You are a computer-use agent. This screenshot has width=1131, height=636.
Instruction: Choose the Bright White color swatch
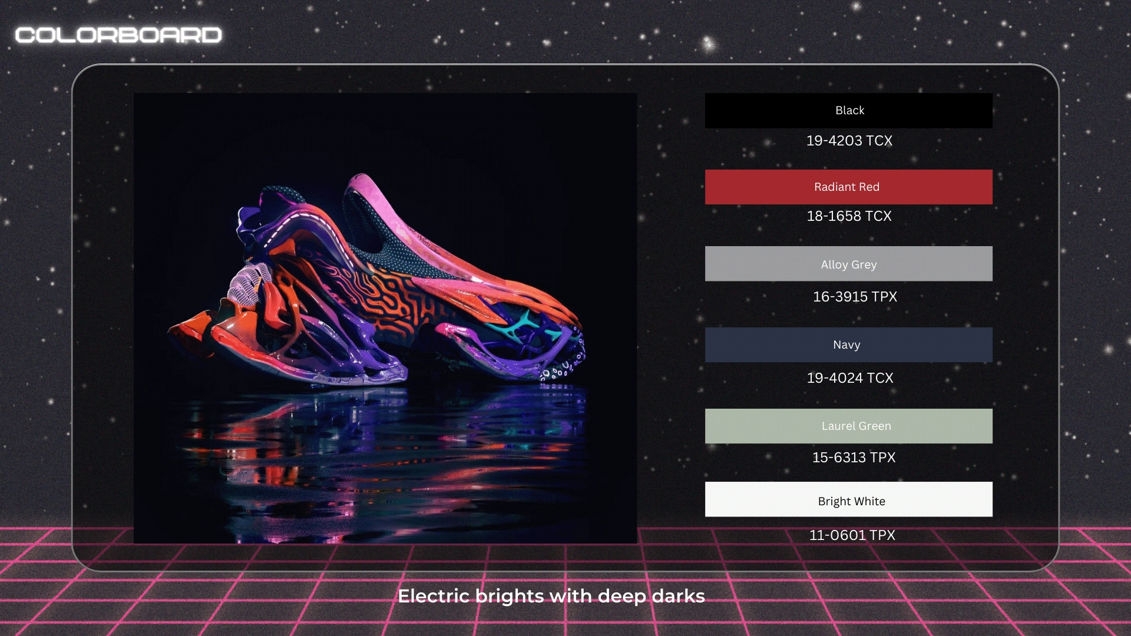click(848, 499)
